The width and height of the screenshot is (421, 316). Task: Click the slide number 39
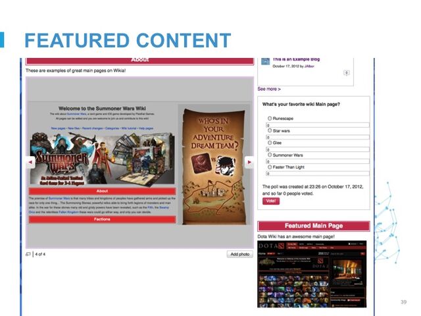tap(403, 302)
